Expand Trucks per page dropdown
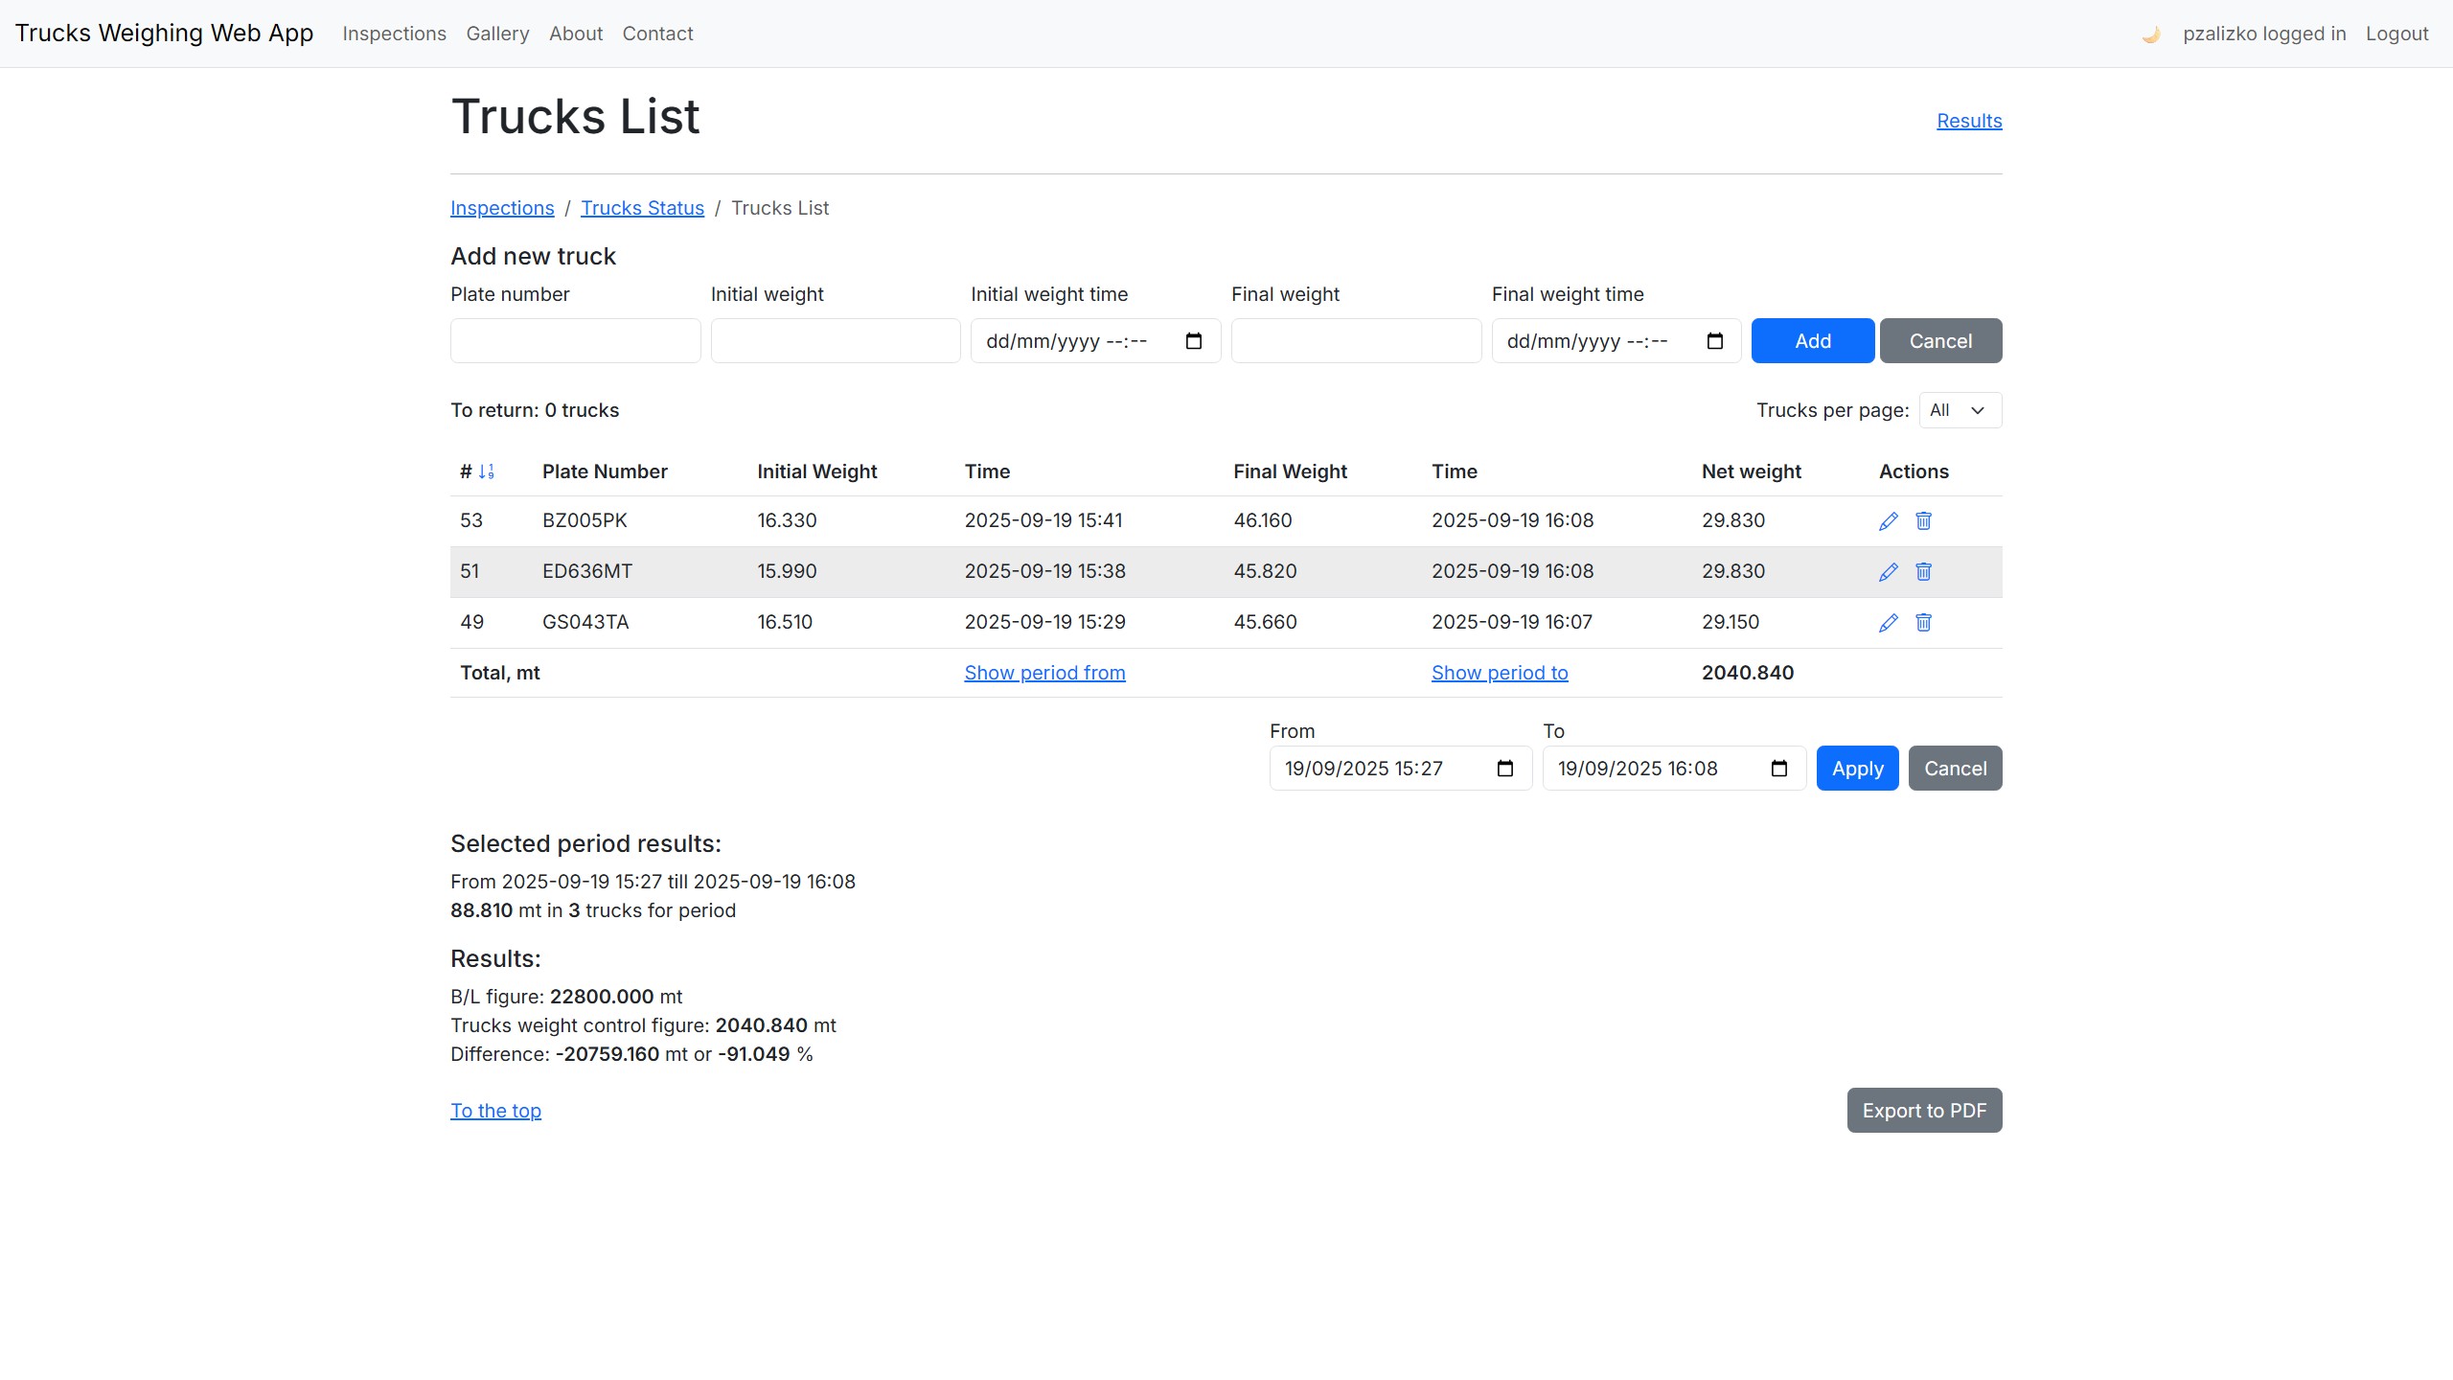This screenshot has height=1380, width=2453. coord(1960,410)
